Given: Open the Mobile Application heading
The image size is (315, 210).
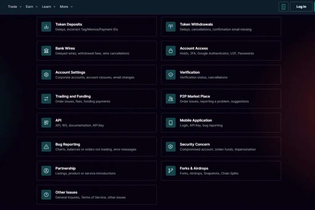Looking at the screenshot, I should click(x=196, y=120).
